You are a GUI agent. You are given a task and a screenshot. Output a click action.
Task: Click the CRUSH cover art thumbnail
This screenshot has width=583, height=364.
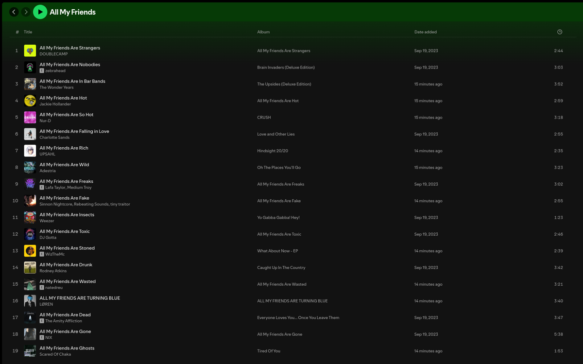click(30, 117)
